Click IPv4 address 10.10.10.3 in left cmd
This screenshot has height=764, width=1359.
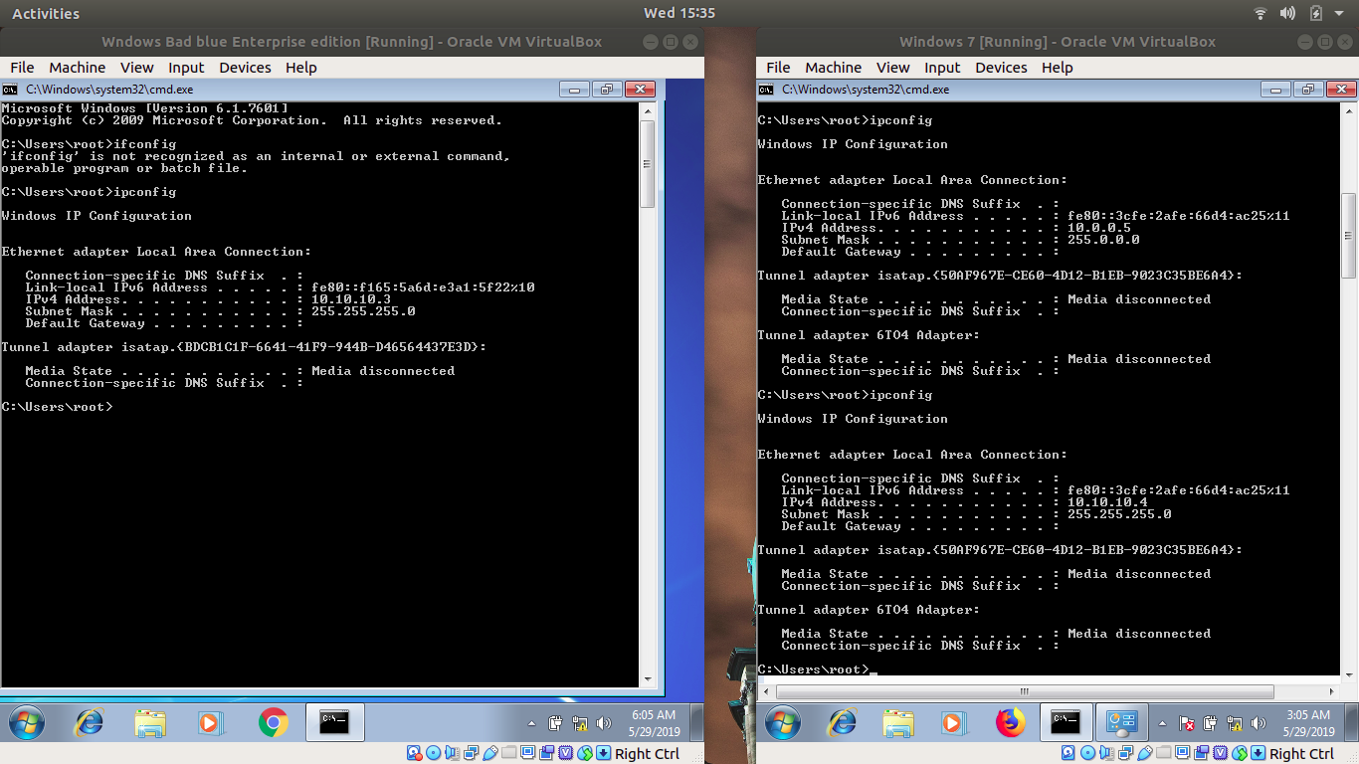click(x=351, y=299)
